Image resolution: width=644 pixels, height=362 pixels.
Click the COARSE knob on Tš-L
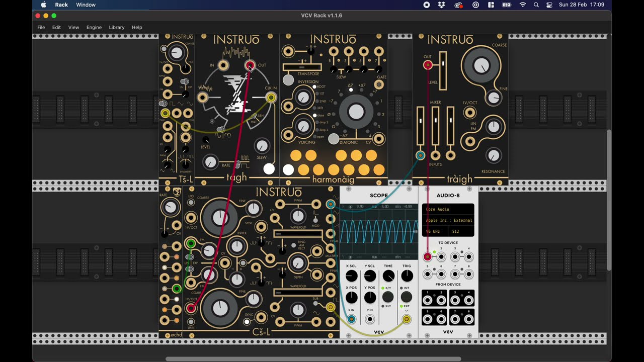[x=176, y=52]
